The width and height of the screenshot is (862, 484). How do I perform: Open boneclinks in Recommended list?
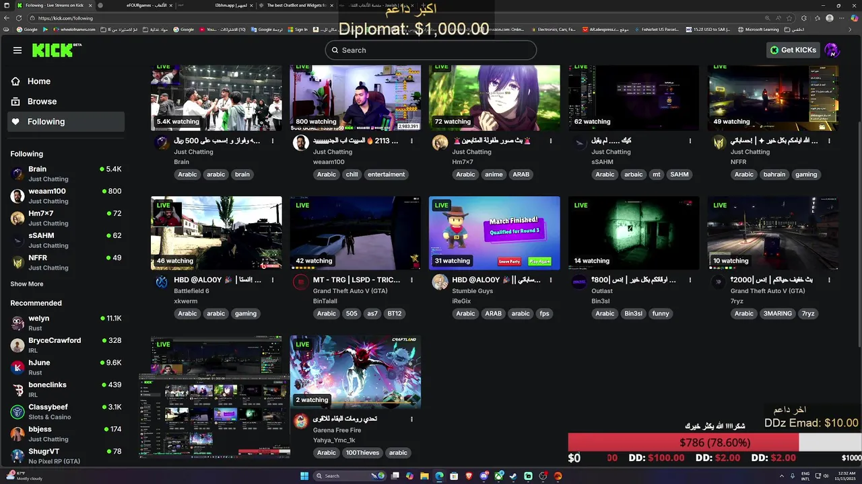pyautogui.click(x=66, y=389)
